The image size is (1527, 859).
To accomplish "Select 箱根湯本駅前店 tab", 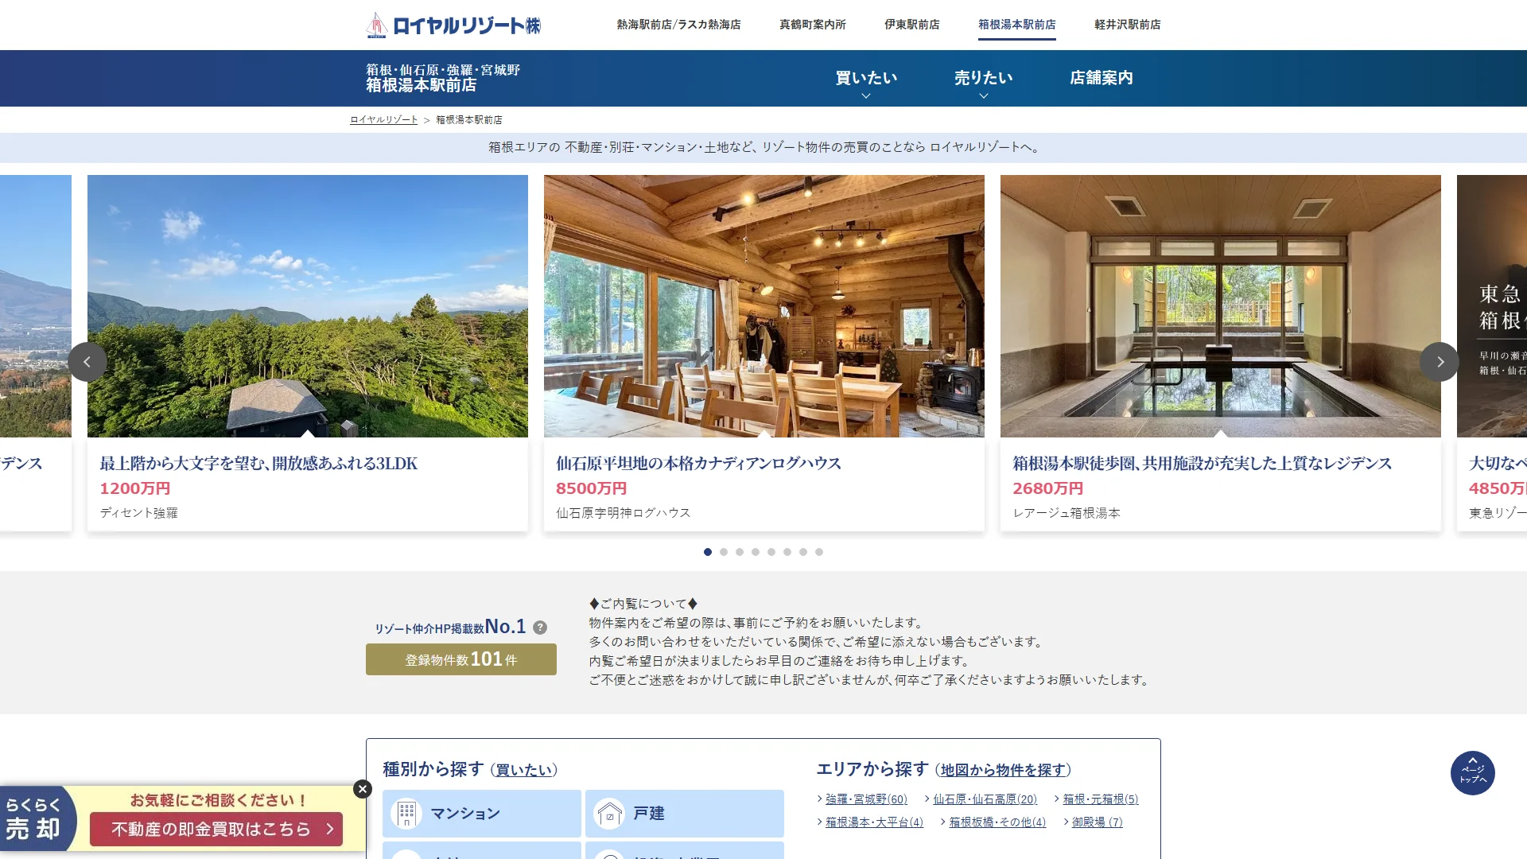I will (1017, 25).
